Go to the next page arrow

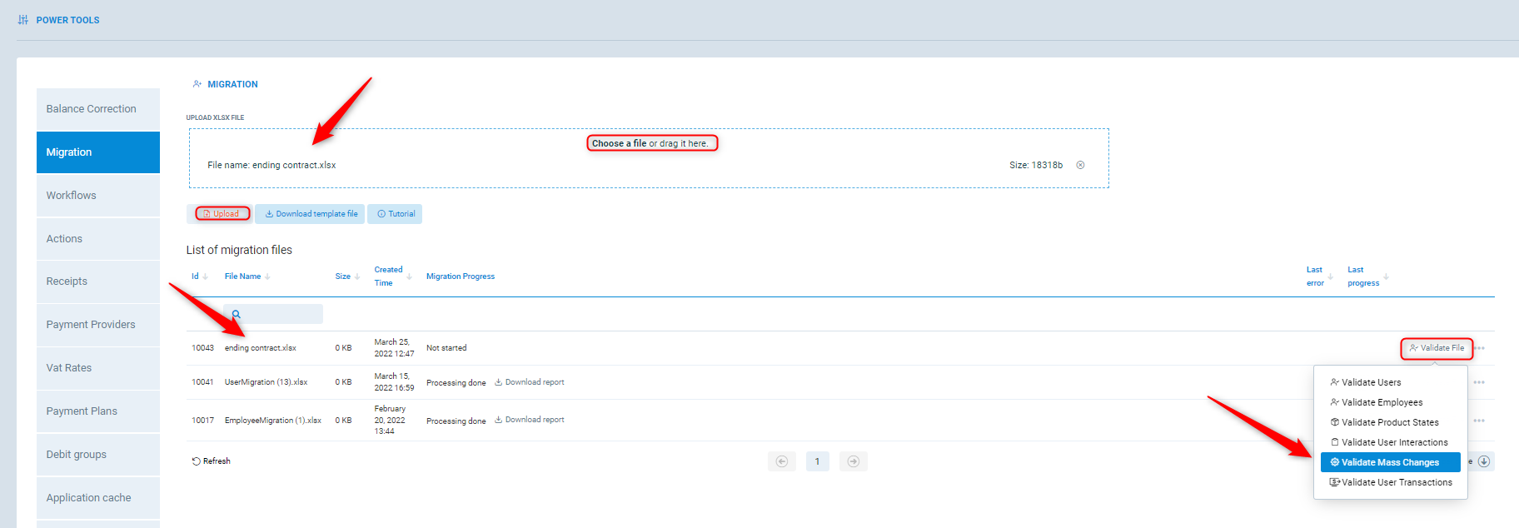pyautogui.click(x=853, y=461)
